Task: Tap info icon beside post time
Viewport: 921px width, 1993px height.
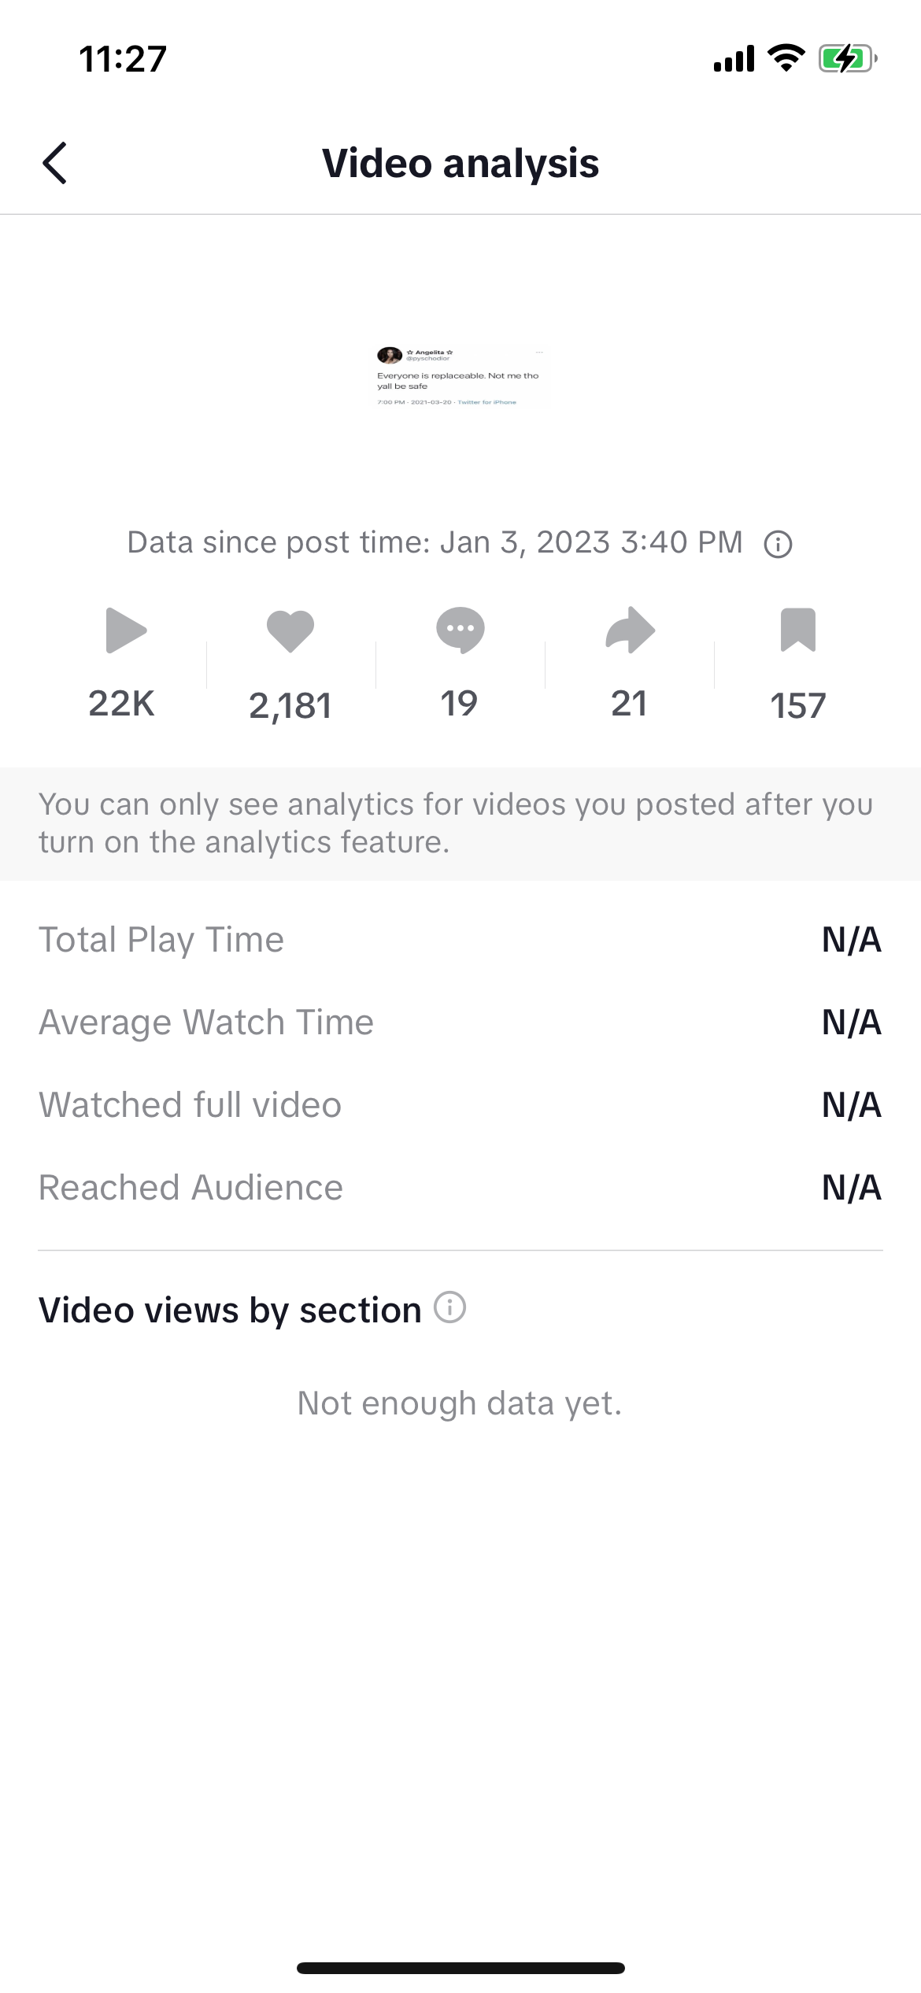Action: (778, 544)
